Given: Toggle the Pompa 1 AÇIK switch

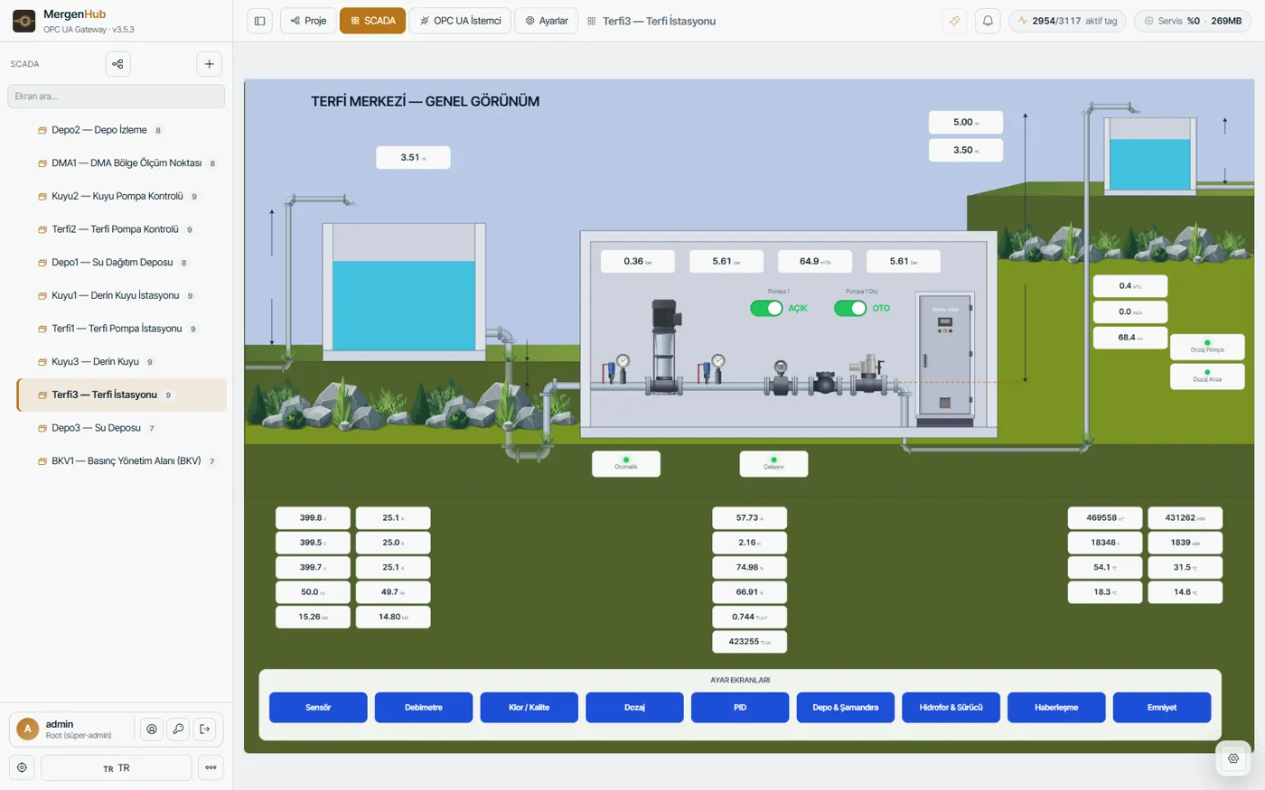Looking at the screenshot, I should [x=766, y=309].
